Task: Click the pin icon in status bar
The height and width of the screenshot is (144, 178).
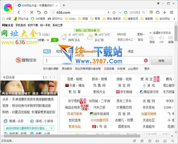Action: tap(134, 141)
